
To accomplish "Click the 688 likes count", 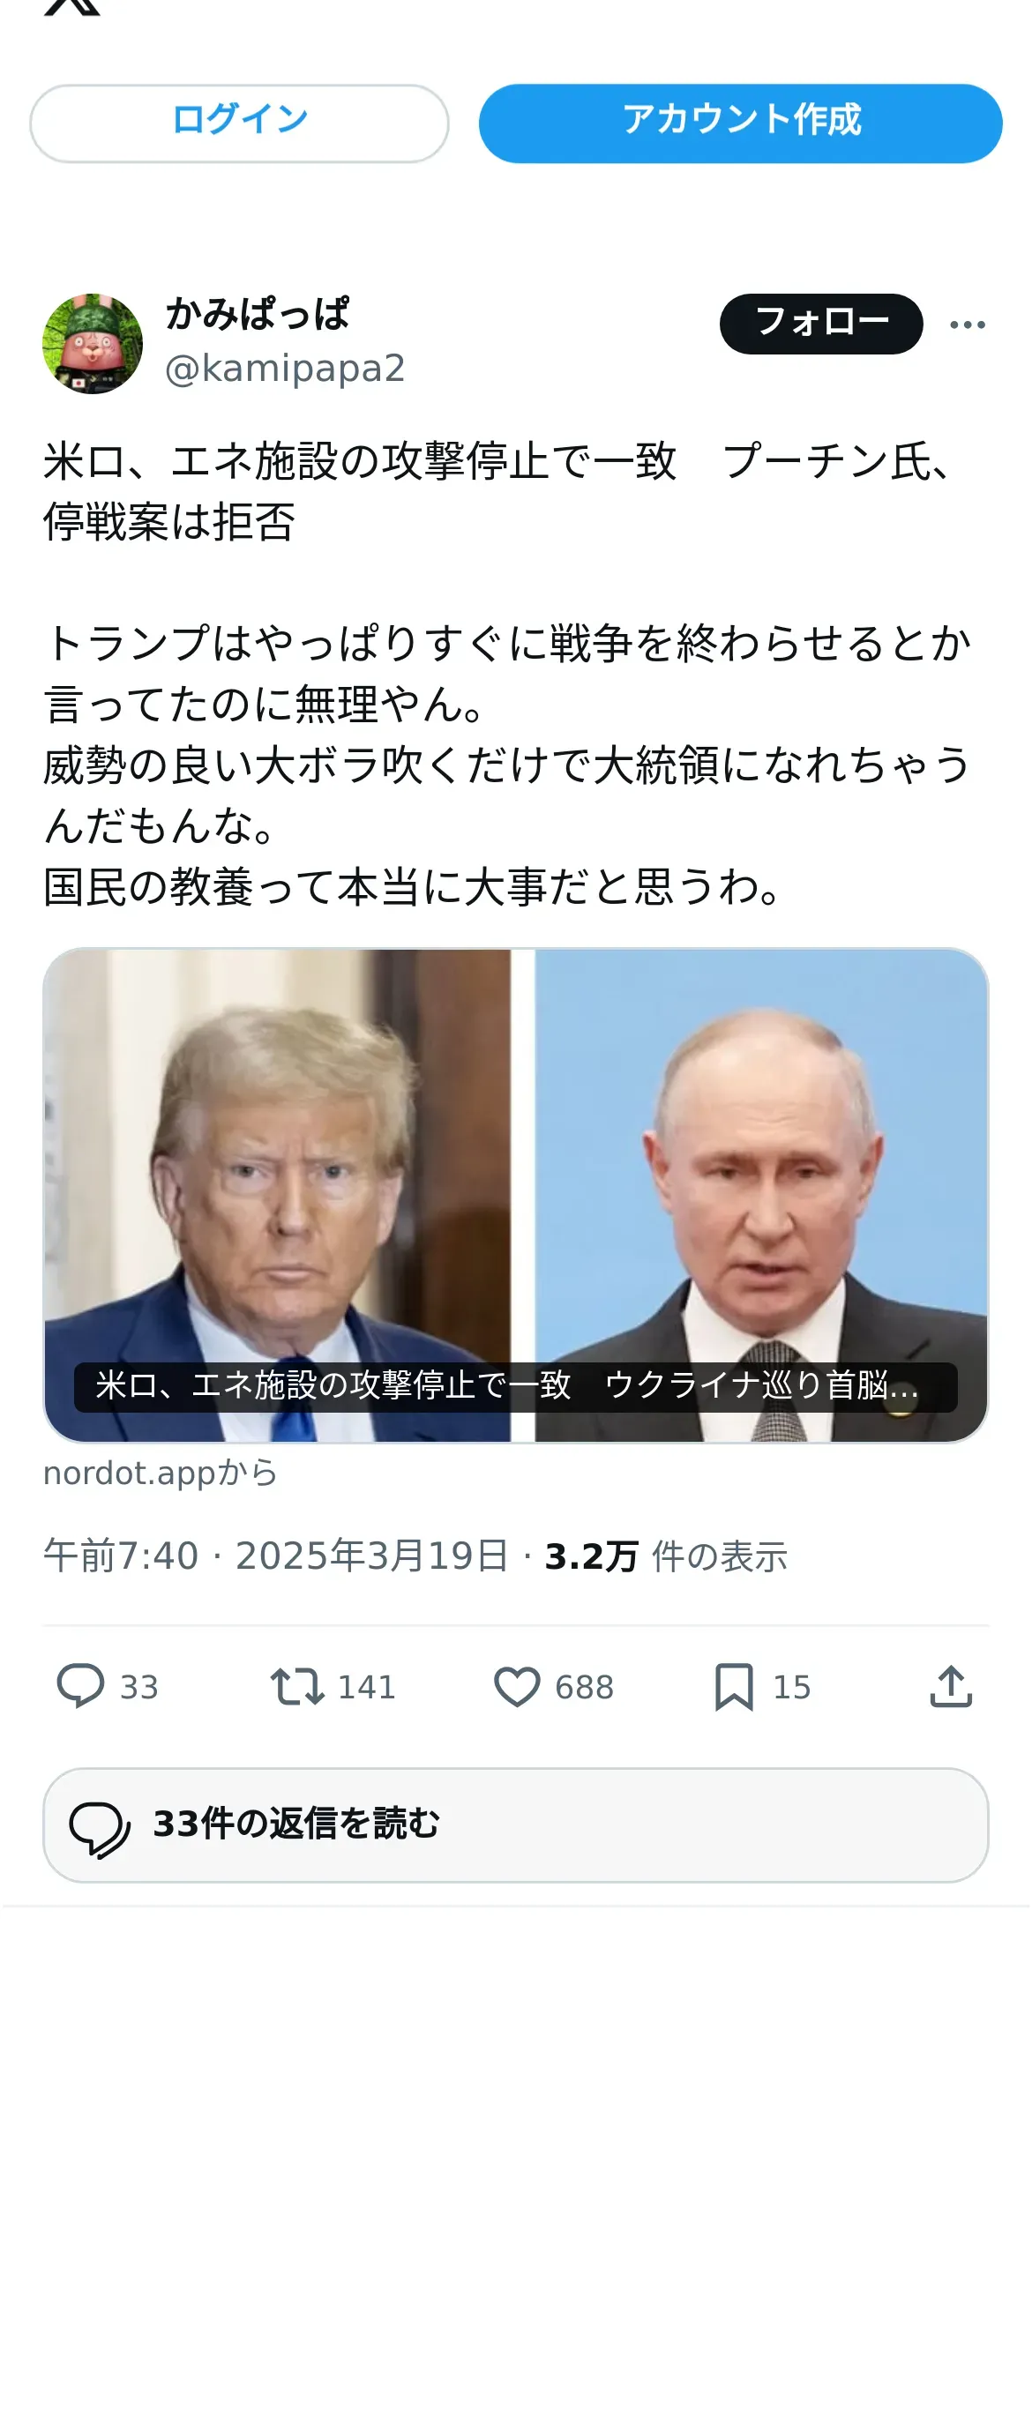I will pyautogui.click(x=584, y=1687).
